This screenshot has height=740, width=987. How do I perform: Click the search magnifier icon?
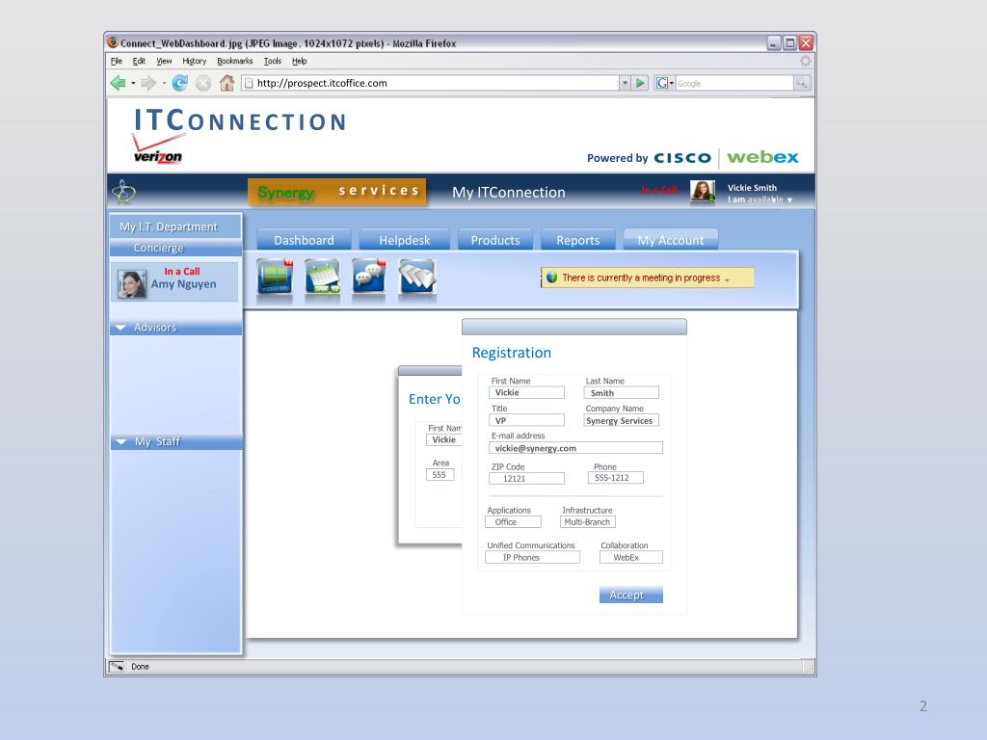pyautogui.click(x=802, y=83)
